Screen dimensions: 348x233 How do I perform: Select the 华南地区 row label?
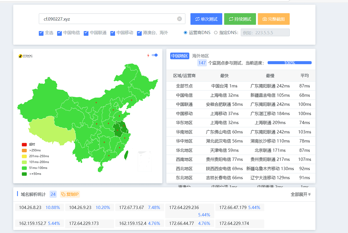[x=184, y=132]
